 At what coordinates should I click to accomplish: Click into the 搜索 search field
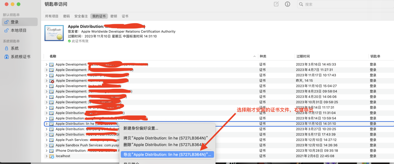[345, 4]
